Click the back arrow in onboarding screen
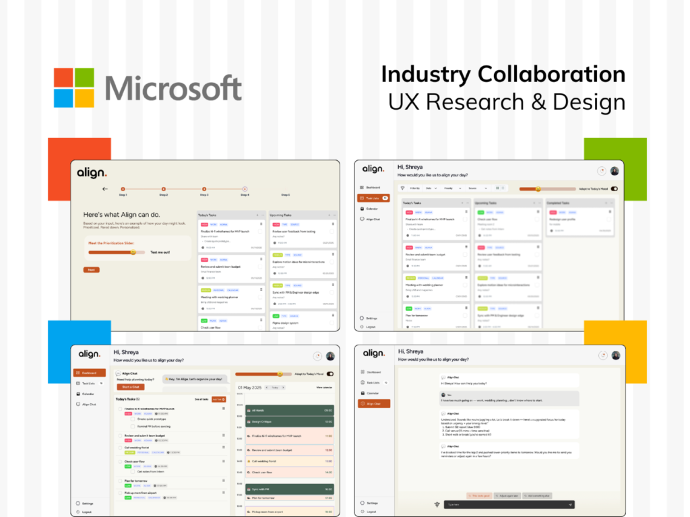This screenshot has height=517, width=690. point(104,189)
